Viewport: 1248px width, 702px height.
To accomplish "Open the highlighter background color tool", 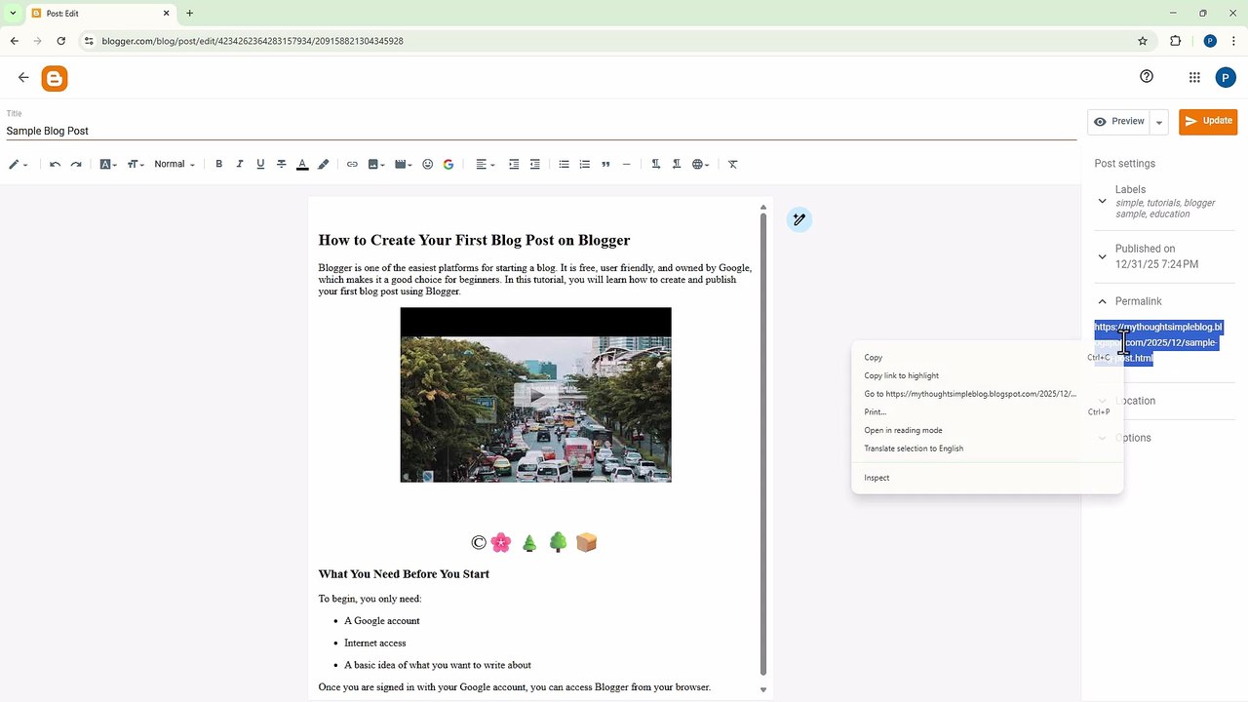I will point(324,164).
